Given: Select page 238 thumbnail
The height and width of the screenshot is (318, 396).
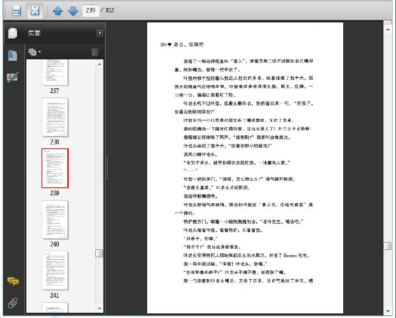Looking at the screenshot, I should pyautogui.click(x=55, y=117).
